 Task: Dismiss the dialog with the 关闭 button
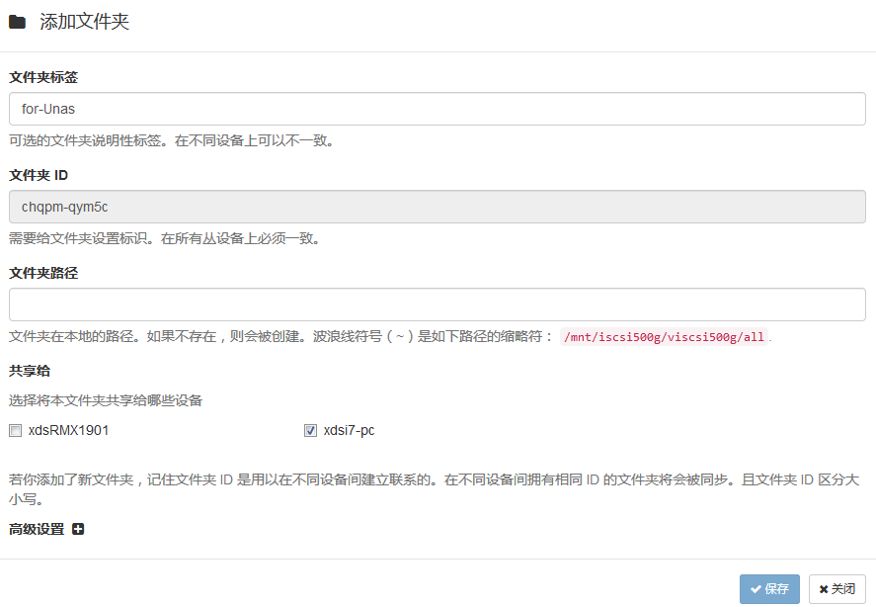pos(836,589)
